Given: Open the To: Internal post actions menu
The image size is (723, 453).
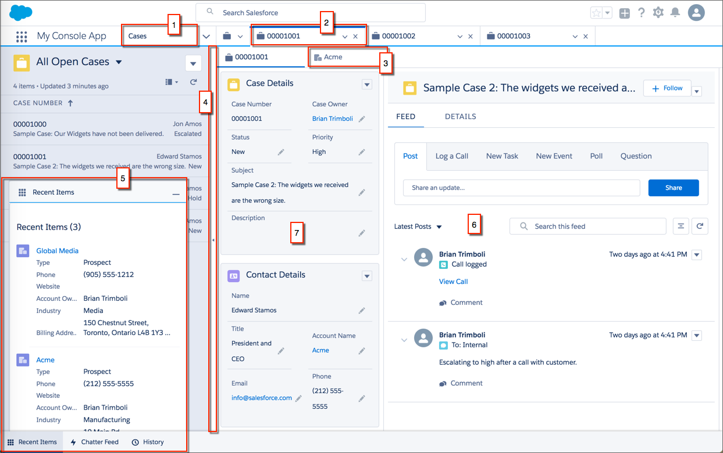Looking at the screenshot, I should 697,336.
